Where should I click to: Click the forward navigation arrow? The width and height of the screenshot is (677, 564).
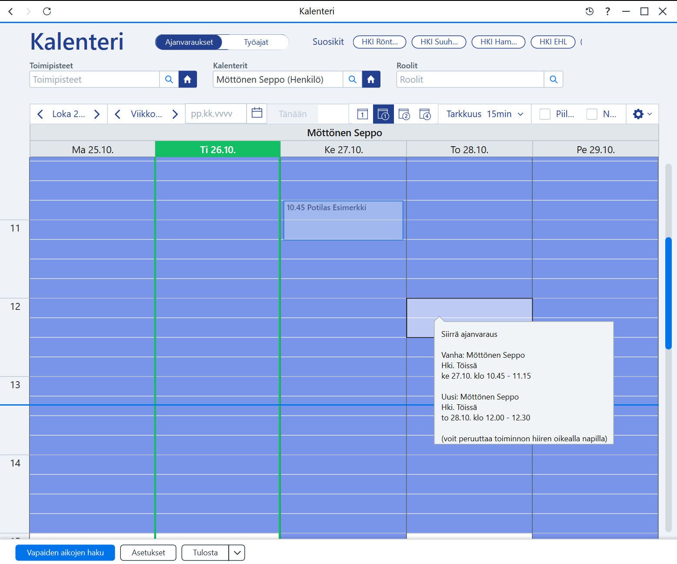29,11
